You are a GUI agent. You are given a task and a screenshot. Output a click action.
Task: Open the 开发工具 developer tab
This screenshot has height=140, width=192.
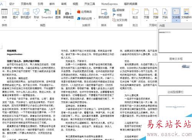tap(89, 4)
